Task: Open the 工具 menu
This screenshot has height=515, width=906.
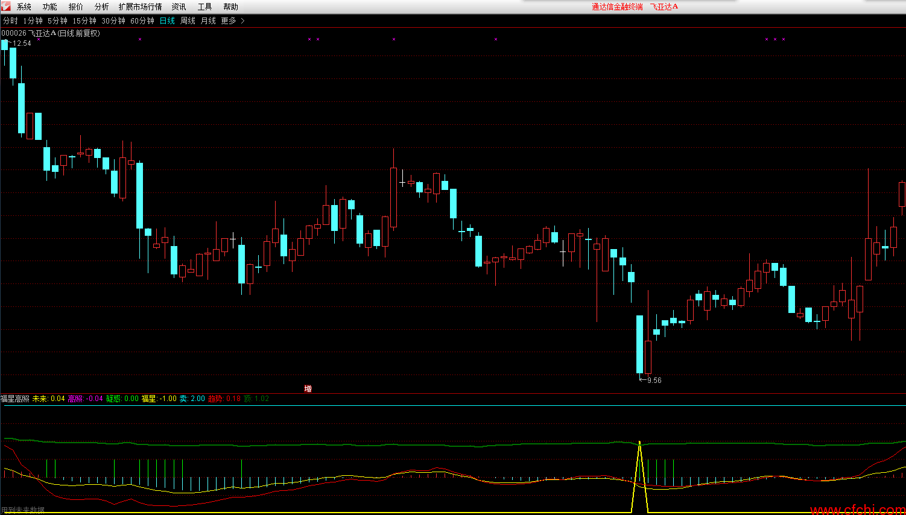Action: [x=205, y=7]
